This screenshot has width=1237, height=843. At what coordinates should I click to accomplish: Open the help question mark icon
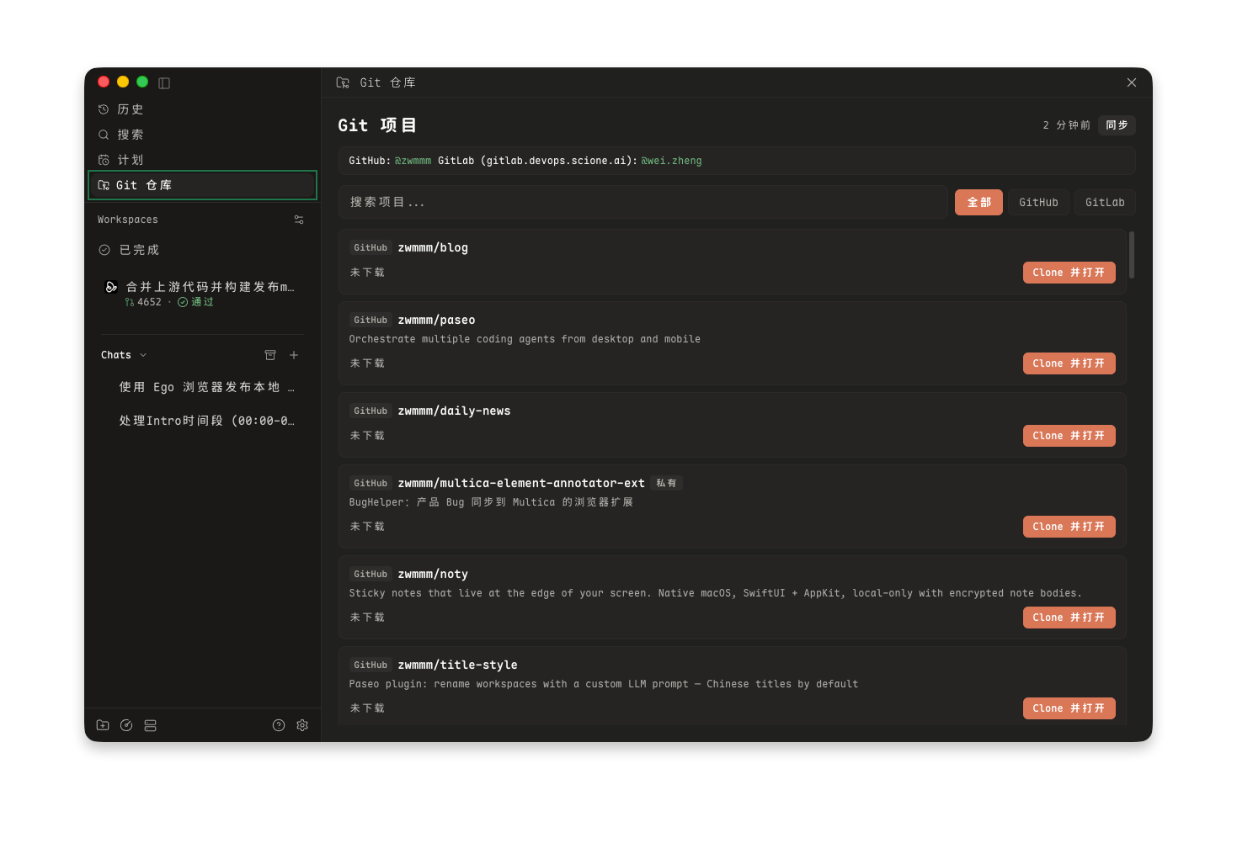point(279,725)
